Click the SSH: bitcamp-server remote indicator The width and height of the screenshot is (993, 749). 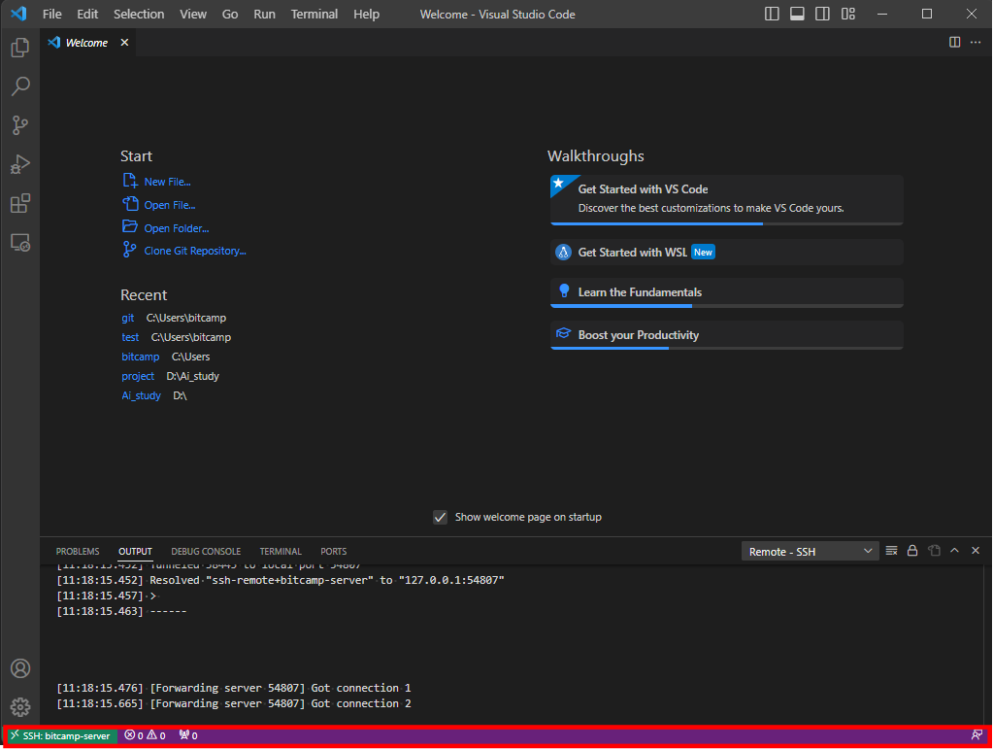coord(61,735)
